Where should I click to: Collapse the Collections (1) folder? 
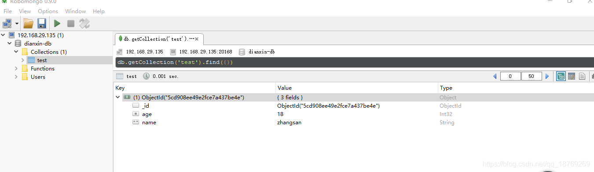(16, 52)
